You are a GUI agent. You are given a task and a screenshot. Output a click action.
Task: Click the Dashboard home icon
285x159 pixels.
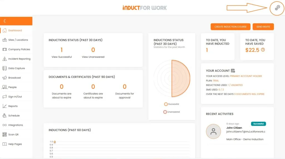click(x=4, y=30)
